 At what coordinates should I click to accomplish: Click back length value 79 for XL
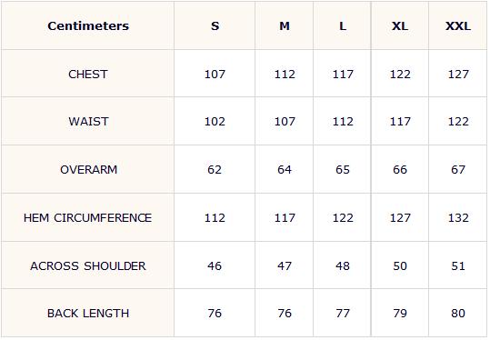click(400, 313)
